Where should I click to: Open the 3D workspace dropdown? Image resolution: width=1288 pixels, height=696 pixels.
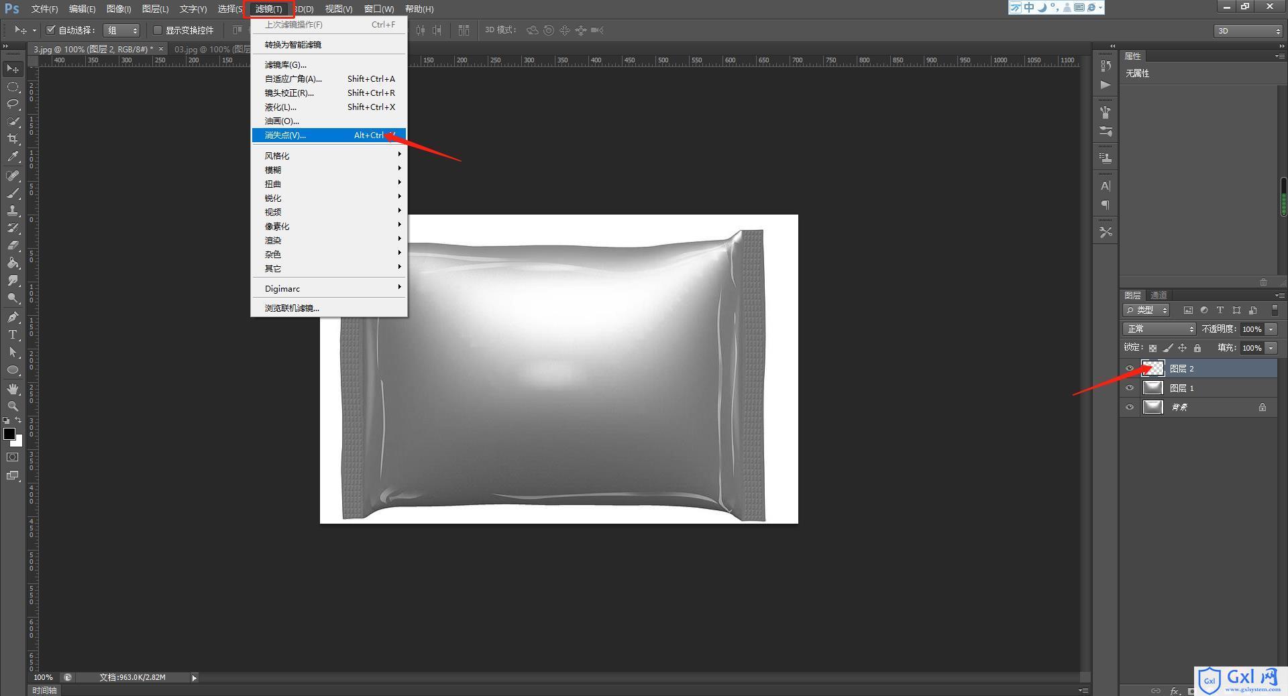pyautogui.click(x=1248, y=31)
